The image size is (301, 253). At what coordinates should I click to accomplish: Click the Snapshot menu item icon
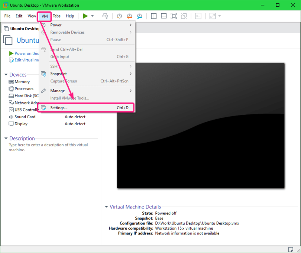(x=43, y=74)
